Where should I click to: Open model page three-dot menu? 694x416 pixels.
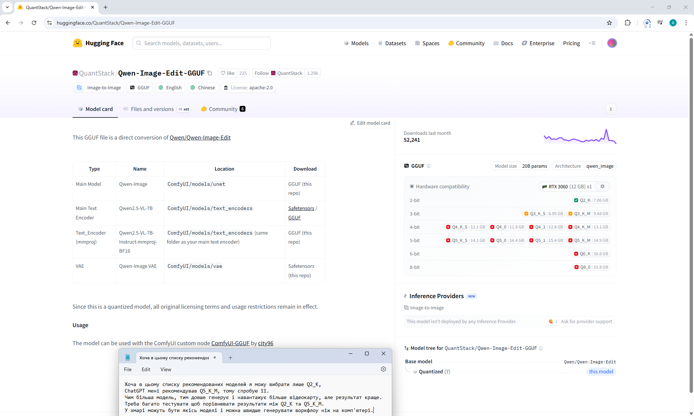(611, 109)
